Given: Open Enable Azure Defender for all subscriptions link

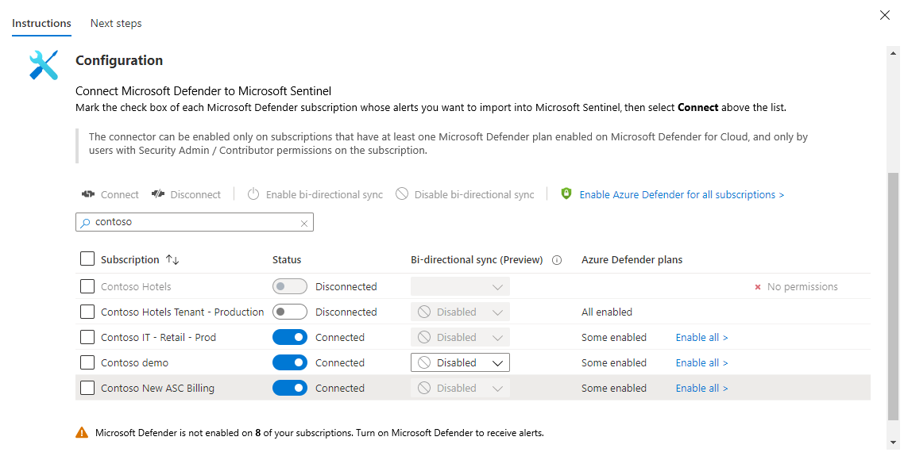Looking at the screenshot, I should coord(682,194).
